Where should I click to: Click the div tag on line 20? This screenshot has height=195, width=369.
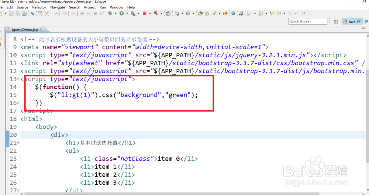[59, 135]
